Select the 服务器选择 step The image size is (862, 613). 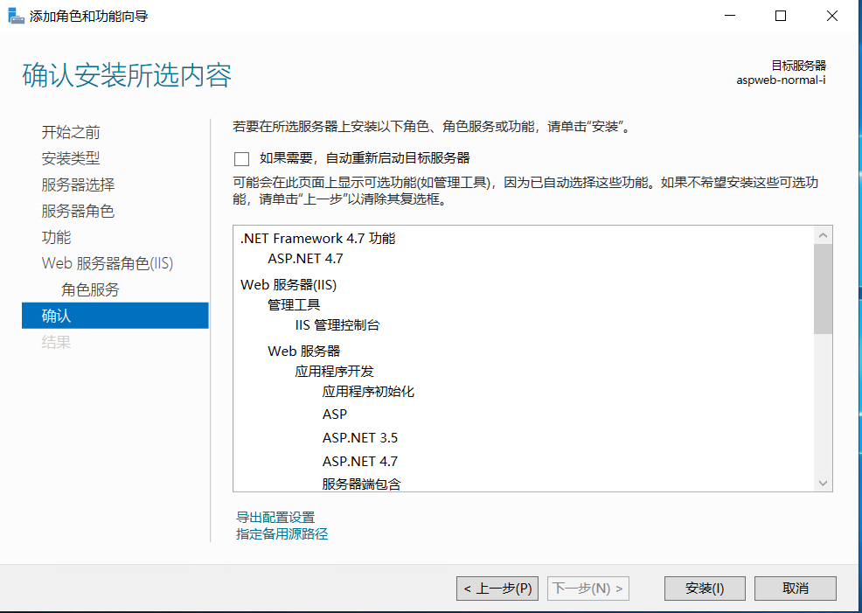point(78,185)
